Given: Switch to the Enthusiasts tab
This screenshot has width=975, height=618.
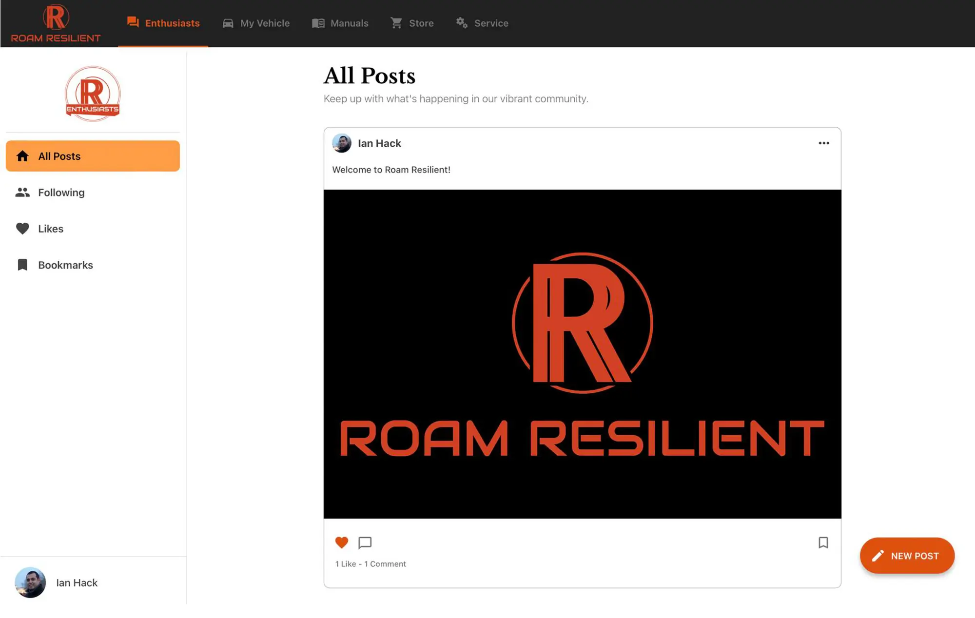Looking at the screenshot, I should point(163,22).
